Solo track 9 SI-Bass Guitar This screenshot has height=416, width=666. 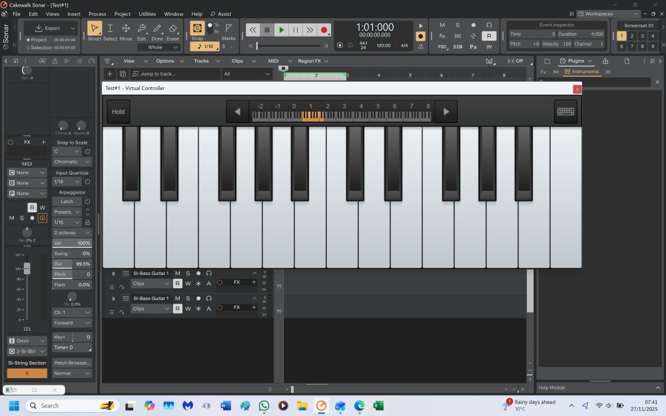pyautogui.click(x=188, y=299)
